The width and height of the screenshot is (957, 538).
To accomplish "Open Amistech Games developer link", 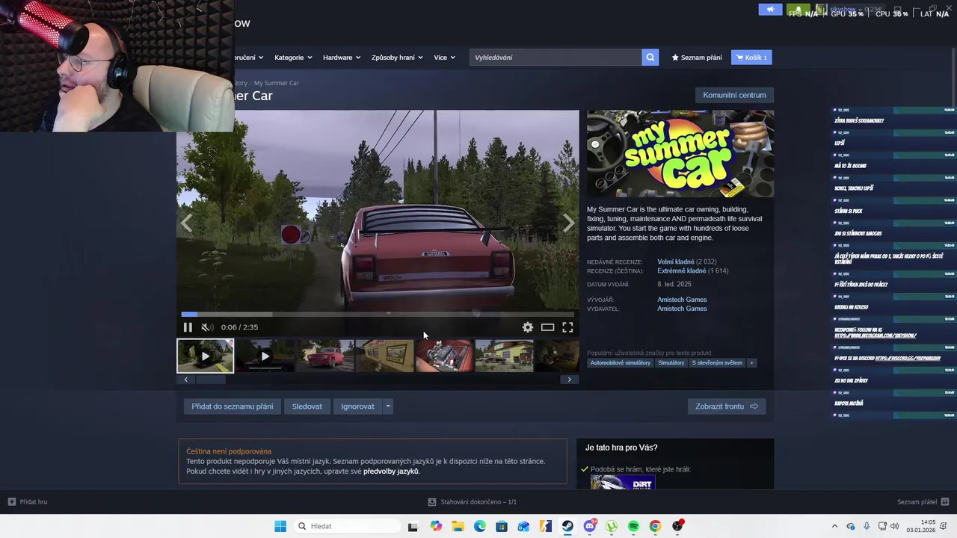I will point(682,300).
